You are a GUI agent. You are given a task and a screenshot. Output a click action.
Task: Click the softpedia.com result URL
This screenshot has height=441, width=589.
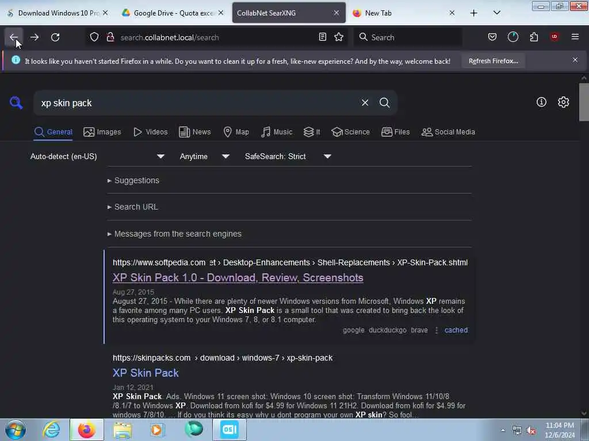coord(290,262)
